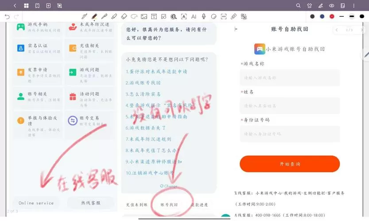The width and height of the screenshot is (369, 221).
Task: Open the OCR scan tool
Action: point(224,16)
